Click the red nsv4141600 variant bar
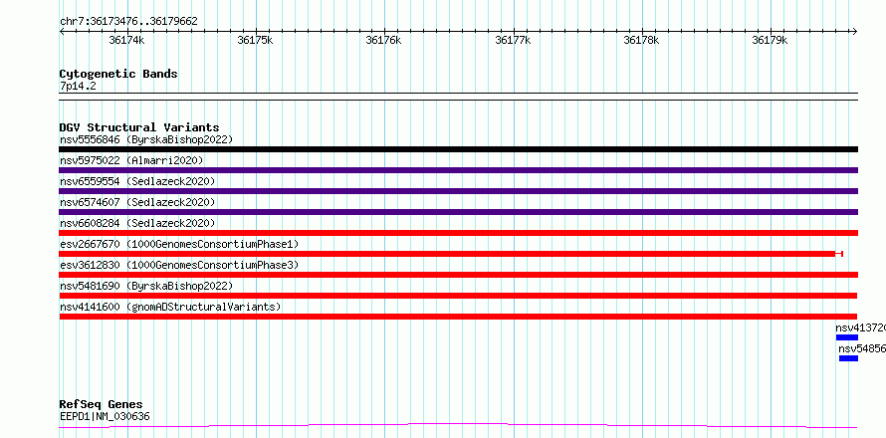 tap(458, 317)
